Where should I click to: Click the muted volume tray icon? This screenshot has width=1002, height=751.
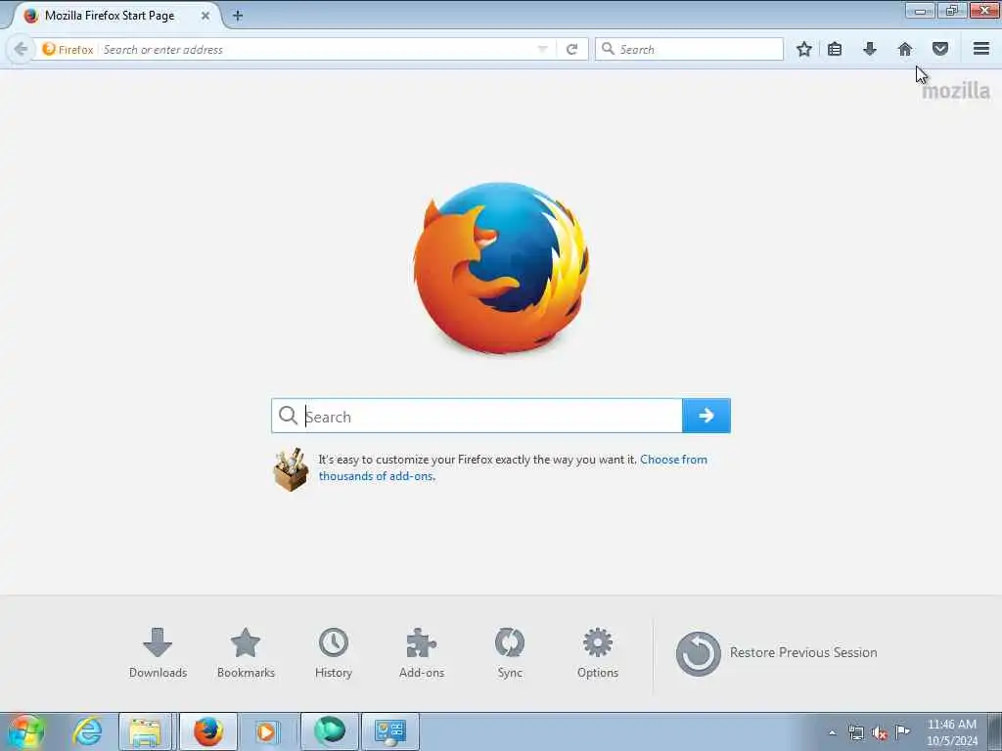pos(880,732)
